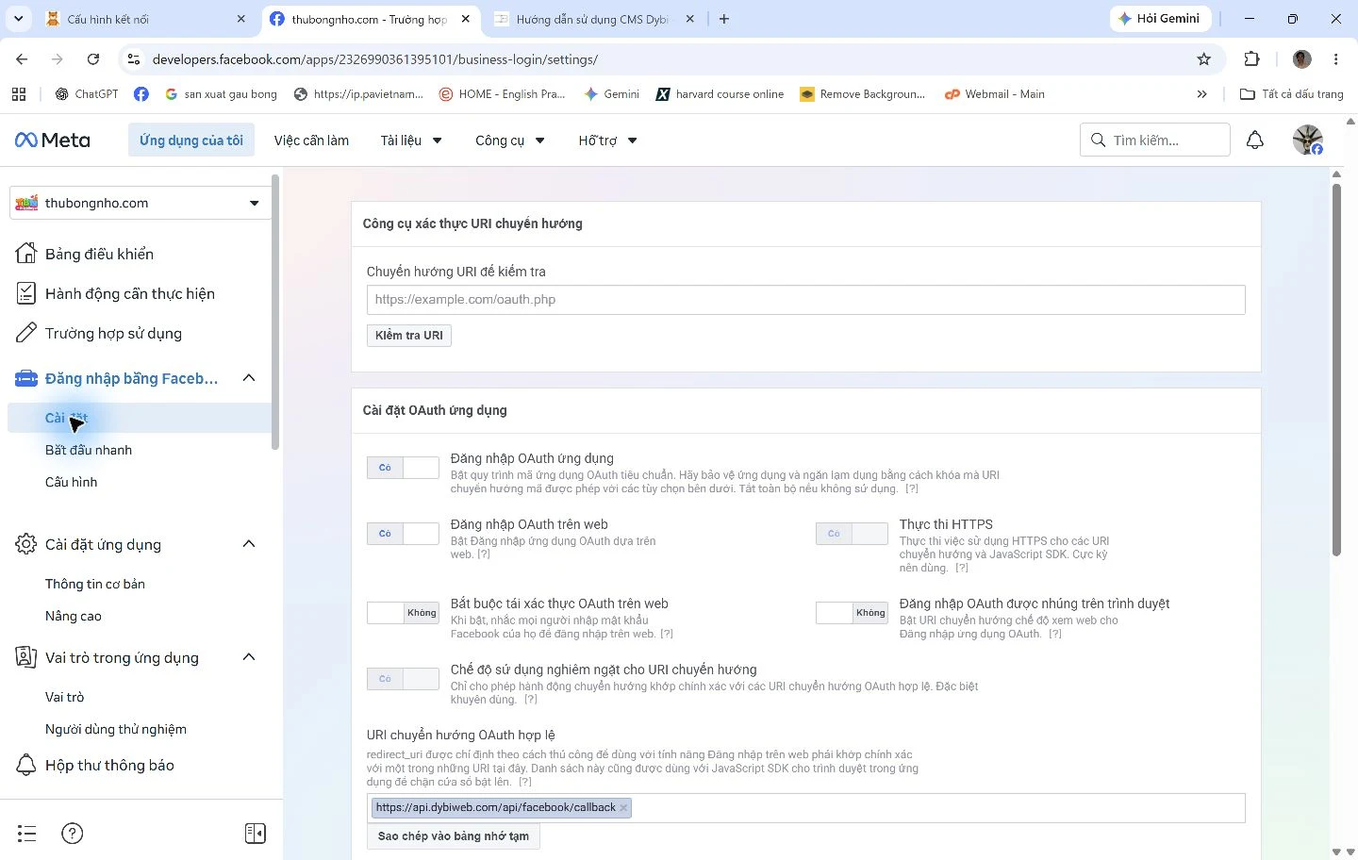Go back to previous page
Image resolution: width=1358 pixels, height=860 pixels.
pyautogui.click(x=22, y=59)
